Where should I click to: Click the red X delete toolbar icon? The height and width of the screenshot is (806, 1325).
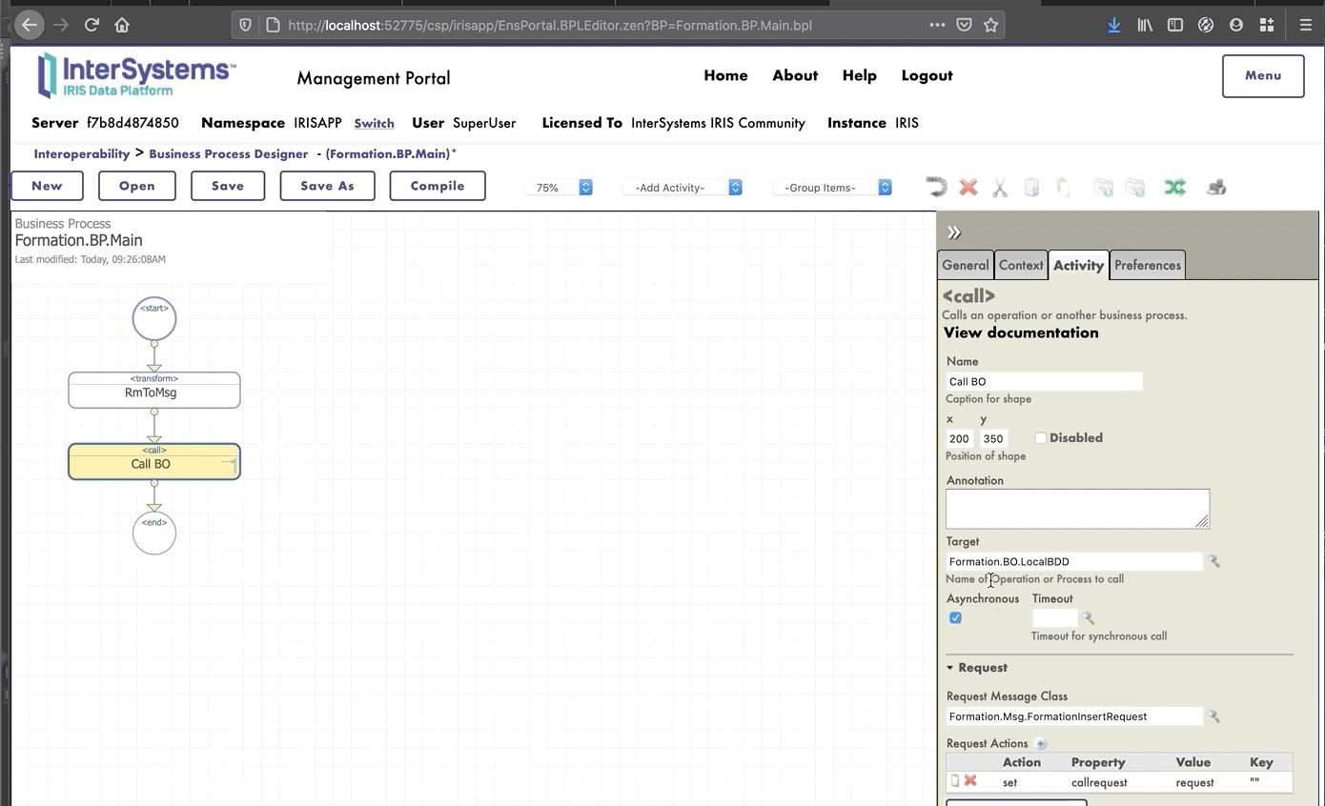pos(968,188)
